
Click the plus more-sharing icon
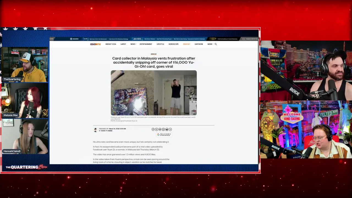170,129
